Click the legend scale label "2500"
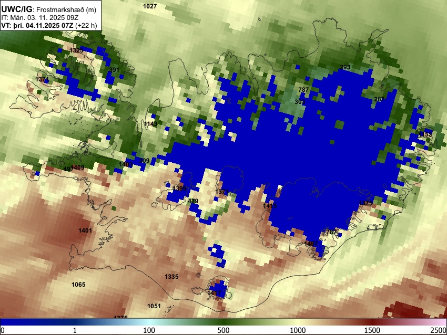 [439, 330]
